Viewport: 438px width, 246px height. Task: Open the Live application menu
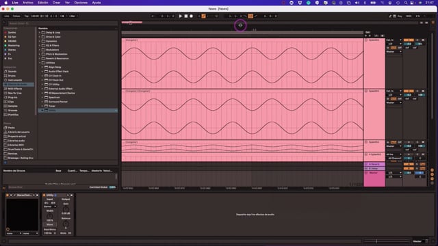15,3
